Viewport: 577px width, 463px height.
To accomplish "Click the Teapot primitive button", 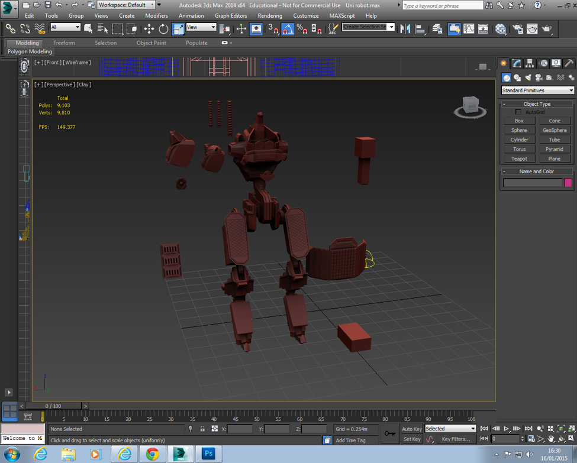I will pos(519,158).
